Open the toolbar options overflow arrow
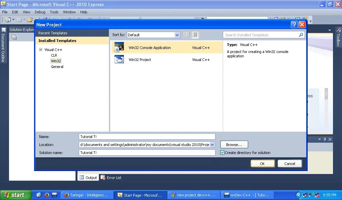The image size is (342, 200). click(311, 21)
